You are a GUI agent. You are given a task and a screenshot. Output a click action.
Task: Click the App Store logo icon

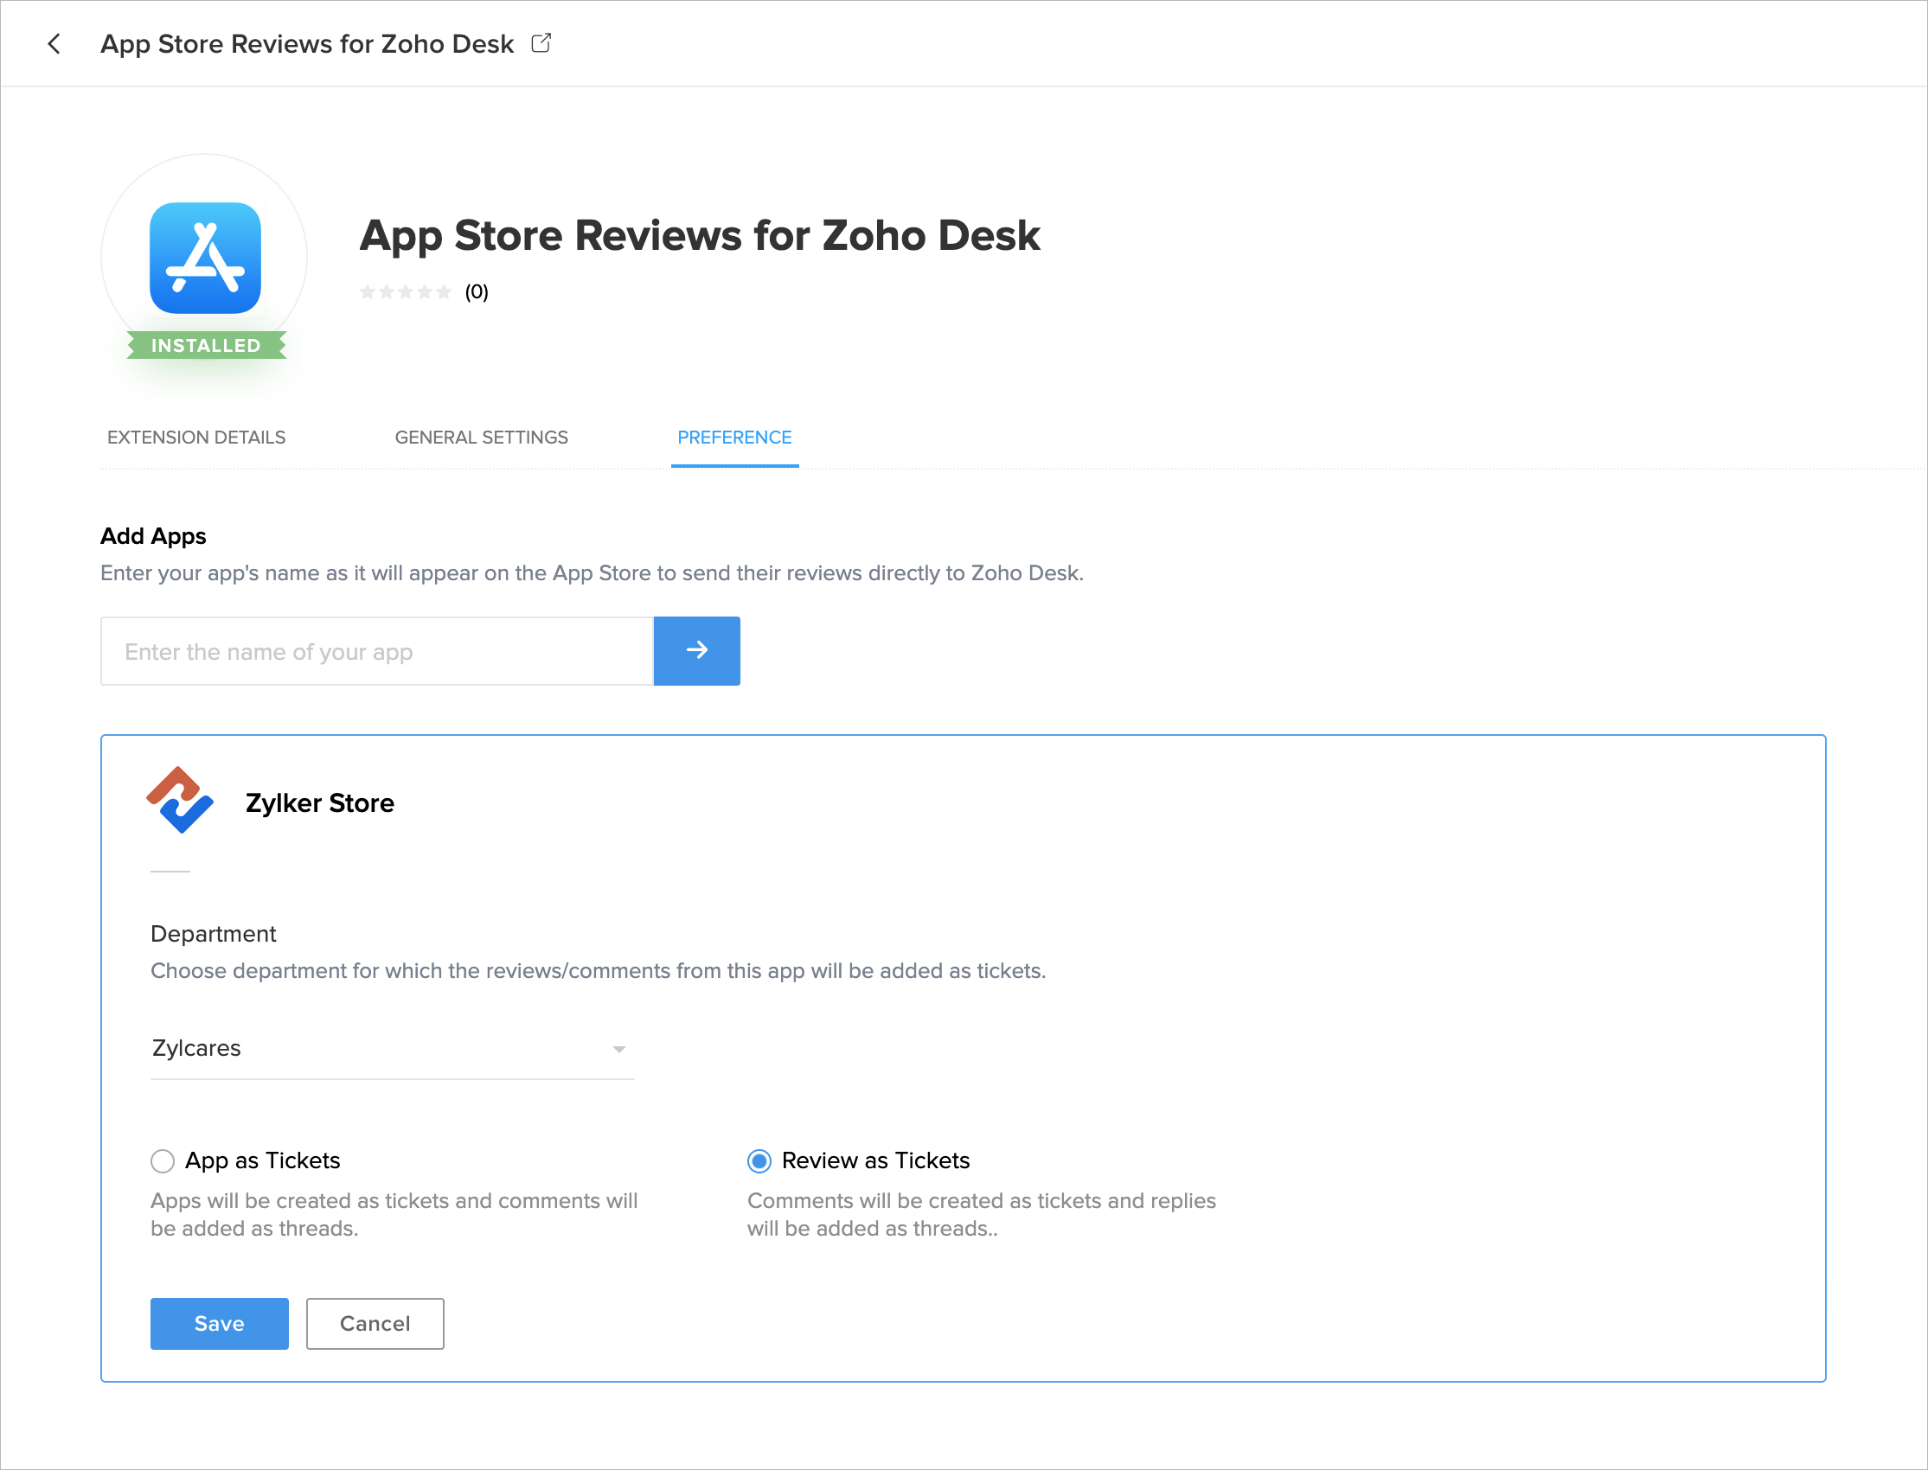205,259
